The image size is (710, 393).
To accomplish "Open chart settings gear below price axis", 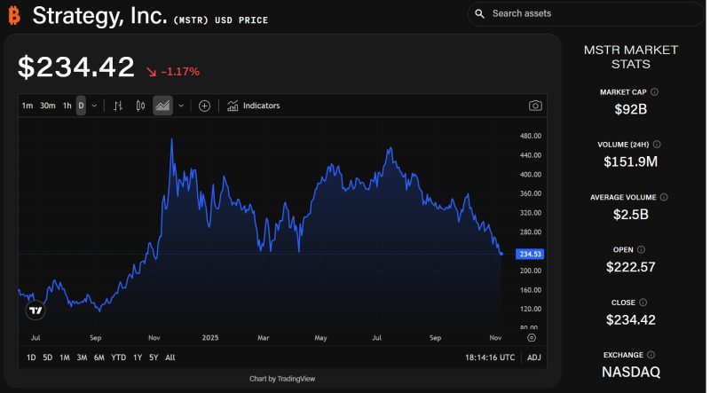I will click(x=531, y=338).
